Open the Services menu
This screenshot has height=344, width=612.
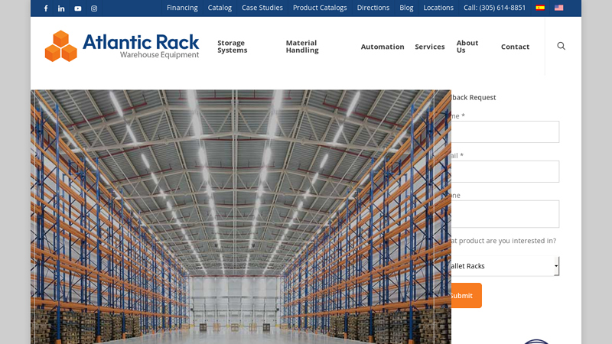coord(430,47)
